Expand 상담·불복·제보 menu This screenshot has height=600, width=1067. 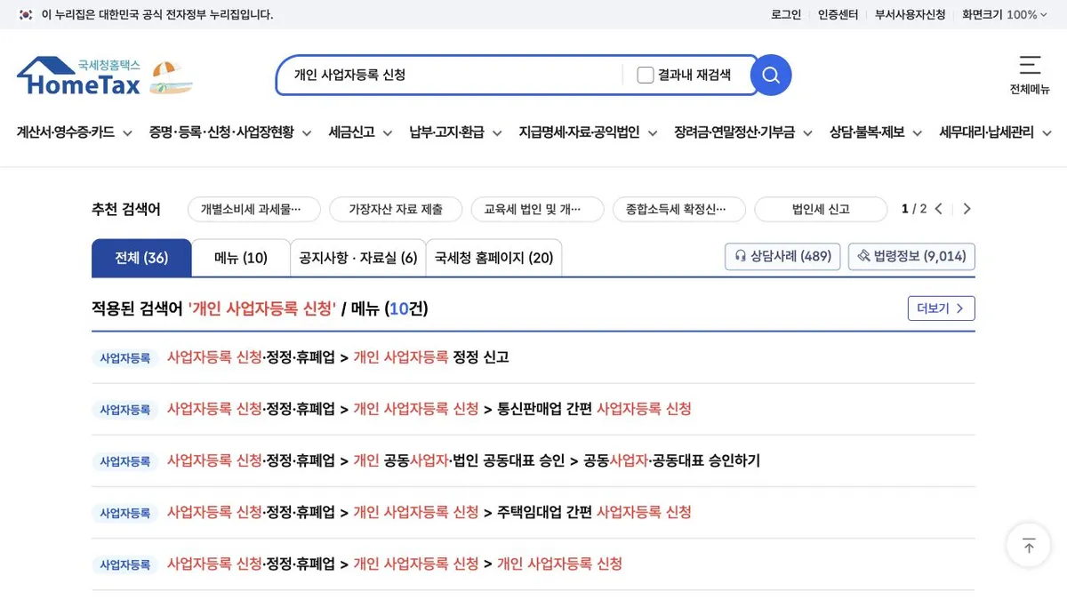click(x=876, y=132)
